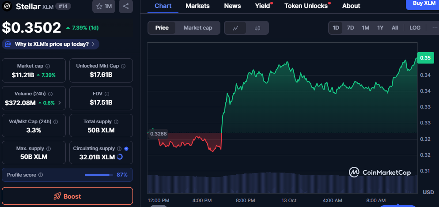
Task: Select the 7D time range
Action: (x=350, y=28)
